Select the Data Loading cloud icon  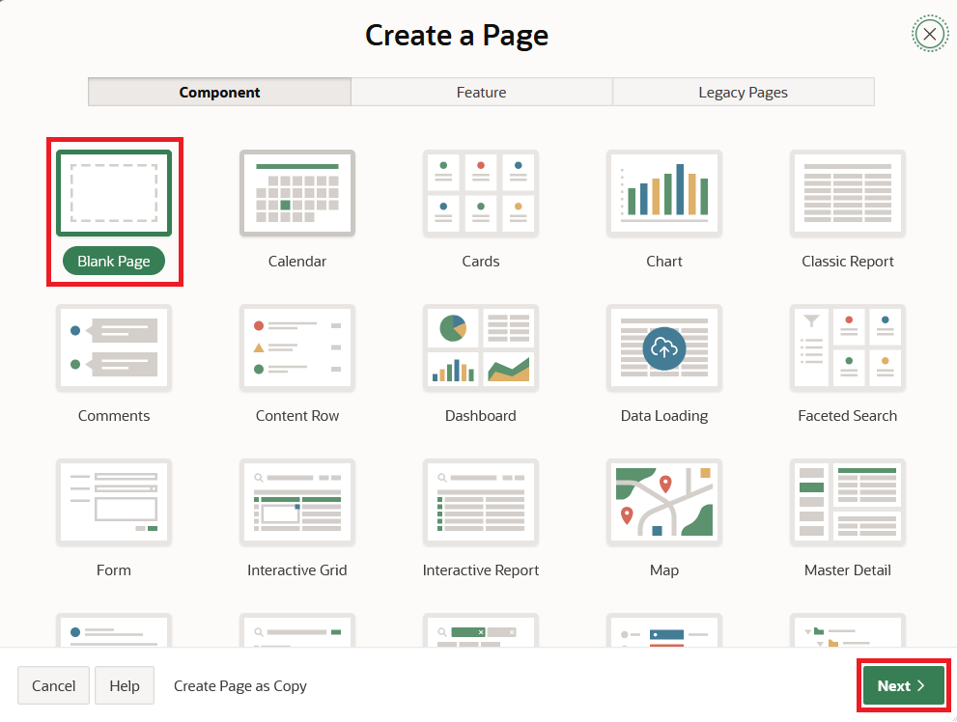(664, 347)
